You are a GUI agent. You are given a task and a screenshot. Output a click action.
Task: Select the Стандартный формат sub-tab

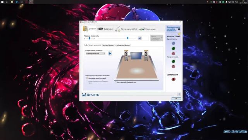point(123,45)
